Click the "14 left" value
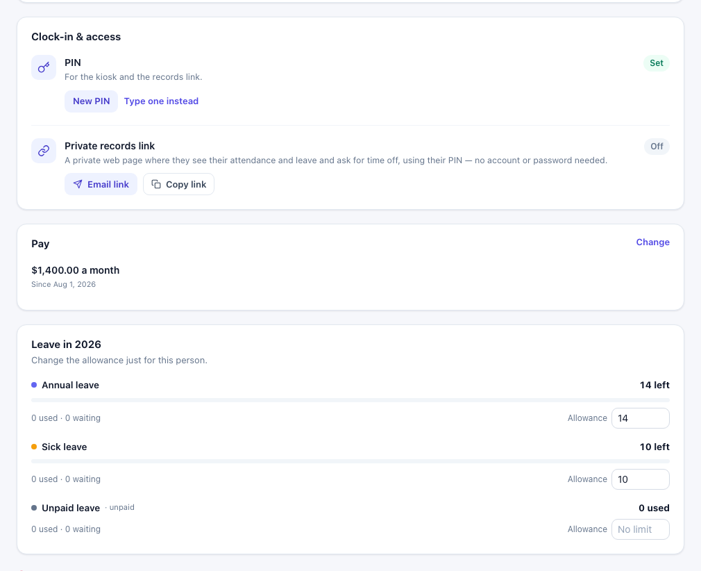Screen dimensions: 701x571 tap(654, 385)
